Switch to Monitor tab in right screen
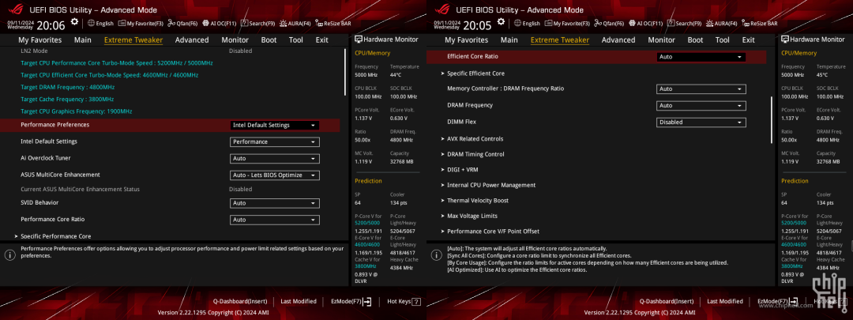 [x=662, y=40]
